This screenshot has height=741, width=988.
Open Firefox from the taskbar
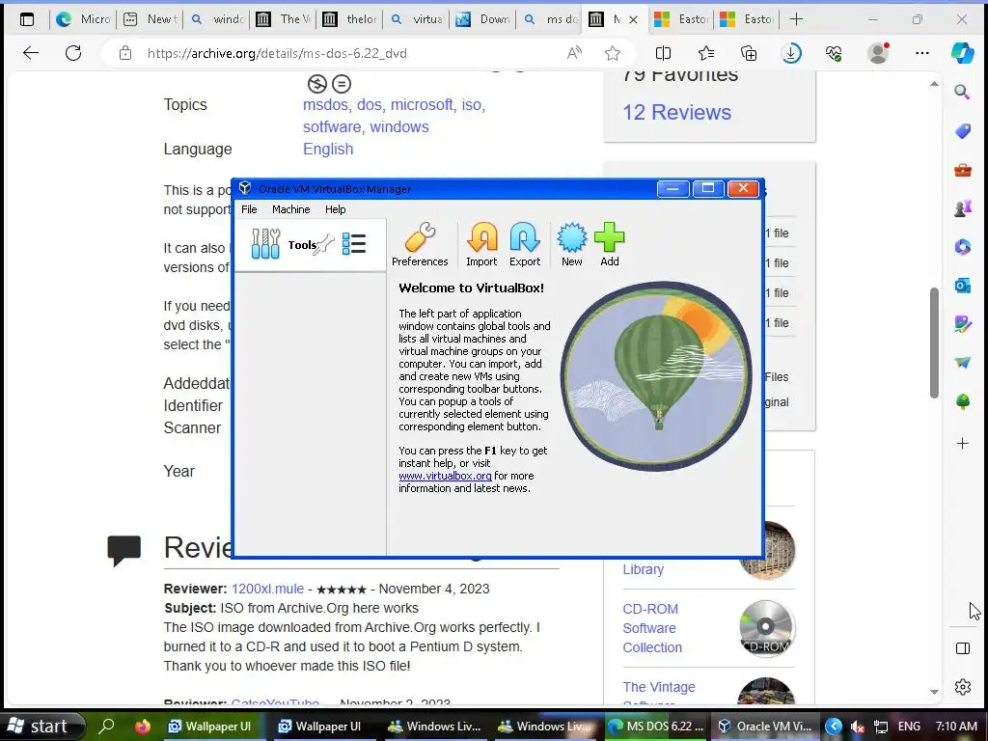click(x=143, y=726)
